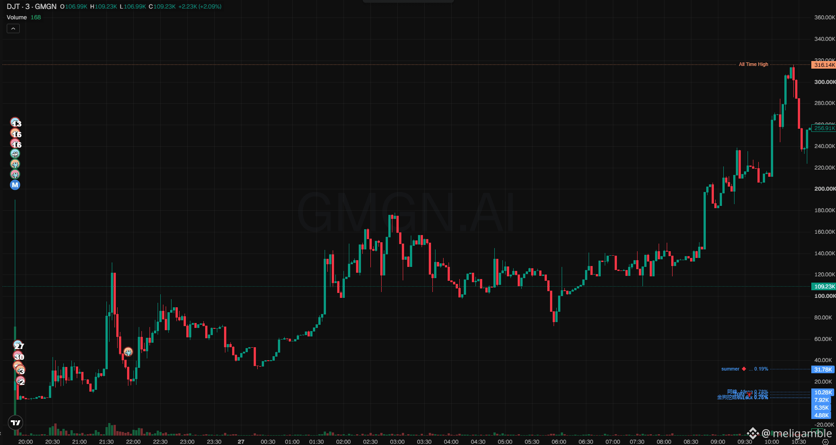Click the green 109.23K current price tag
836x445 pixels.
coord(823,286)
